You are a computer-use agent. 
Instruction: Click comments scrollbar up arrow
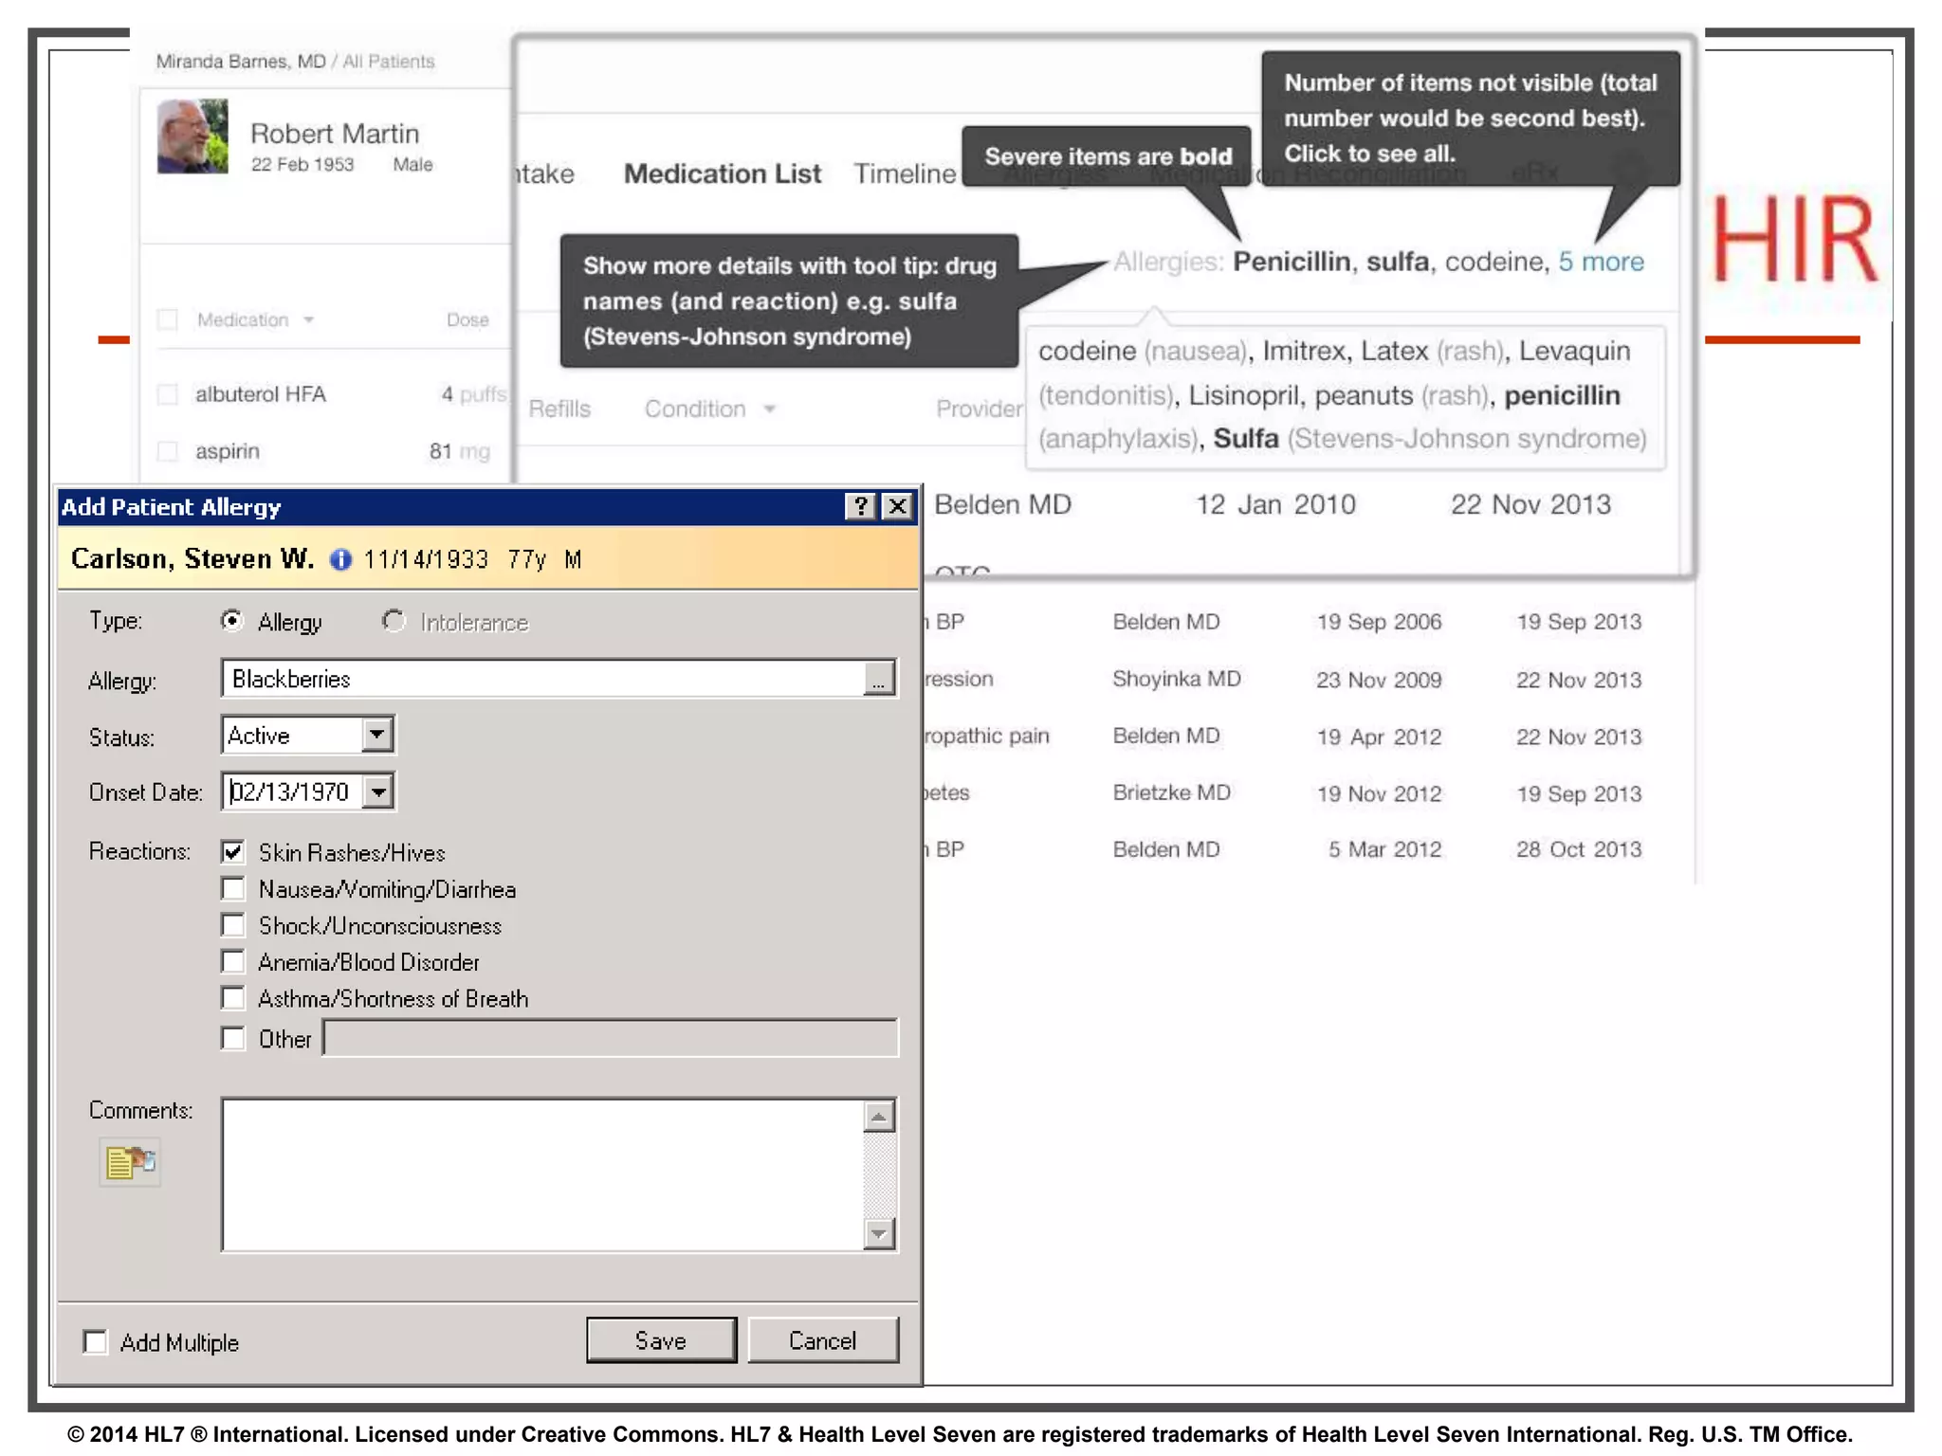point(879,1118)
